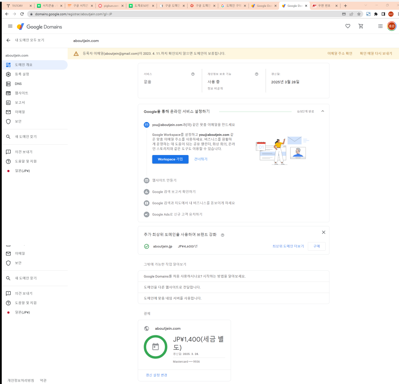The height and width of the screenshot is (384, 399).
Task: Open 이메일 in the upper sidebar
Action: click(35, 112)
